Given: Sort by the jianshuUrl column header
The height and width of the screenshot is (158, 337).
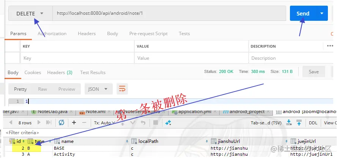Looking at the screenshot, I should pyautogui.click(x=229, y=141).
